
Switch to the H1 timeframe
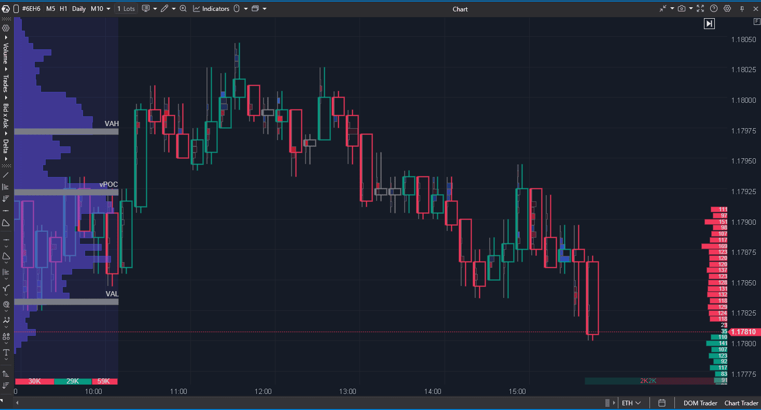[63, 9]
